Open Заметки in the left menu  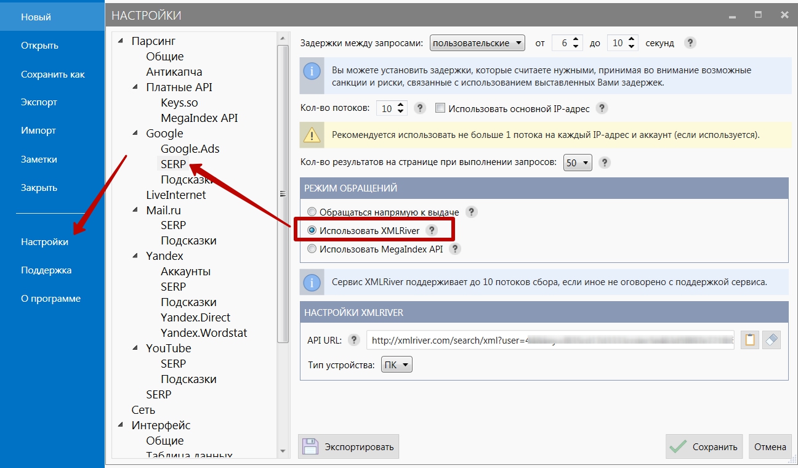click(x=39, y=159)
